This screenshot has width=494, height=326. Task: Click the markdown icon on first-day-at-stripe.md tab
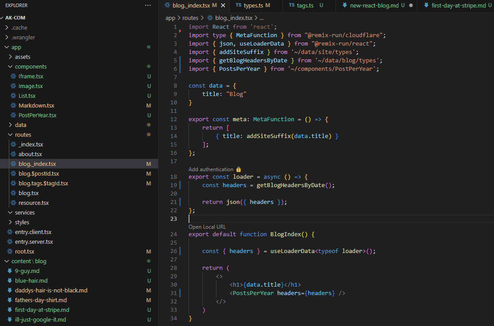[426, 5]
